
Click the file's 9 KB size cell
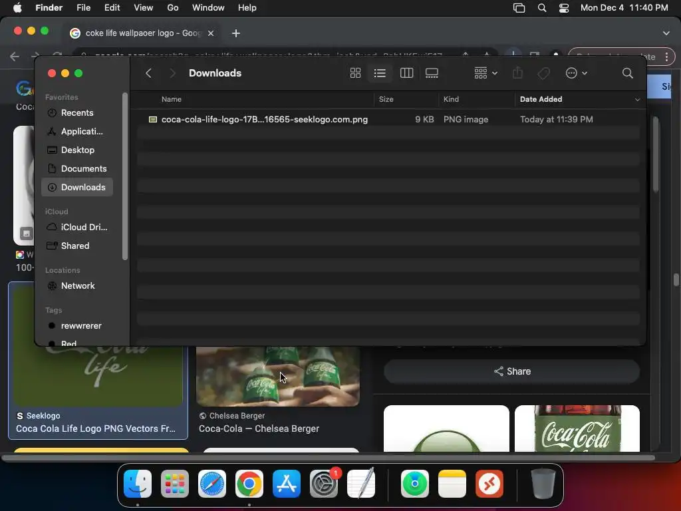(x=424, y=120)
